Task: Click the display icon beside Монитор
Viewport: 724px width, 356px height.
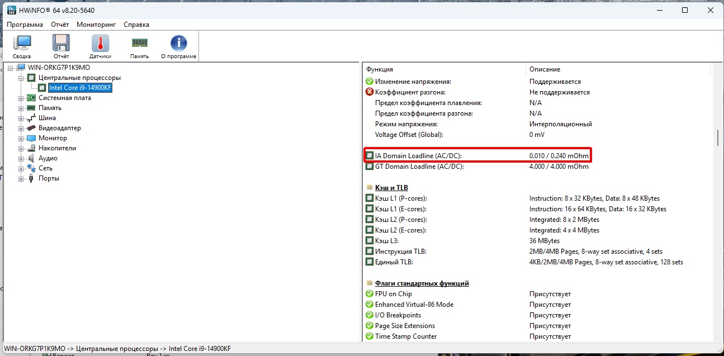Action: [x=31, y=138]
